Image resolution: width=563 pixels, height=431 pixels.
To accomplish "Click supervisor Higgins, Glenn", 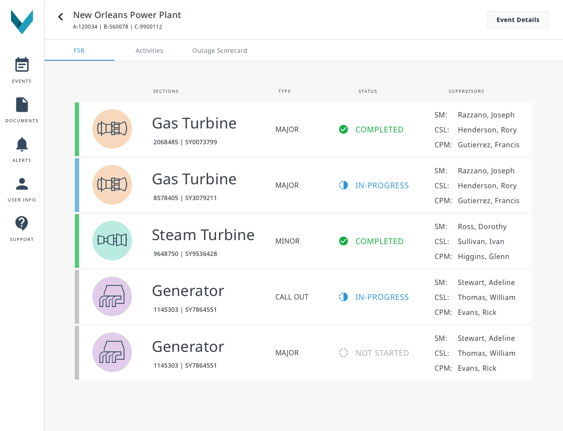I will click(483, 256).
